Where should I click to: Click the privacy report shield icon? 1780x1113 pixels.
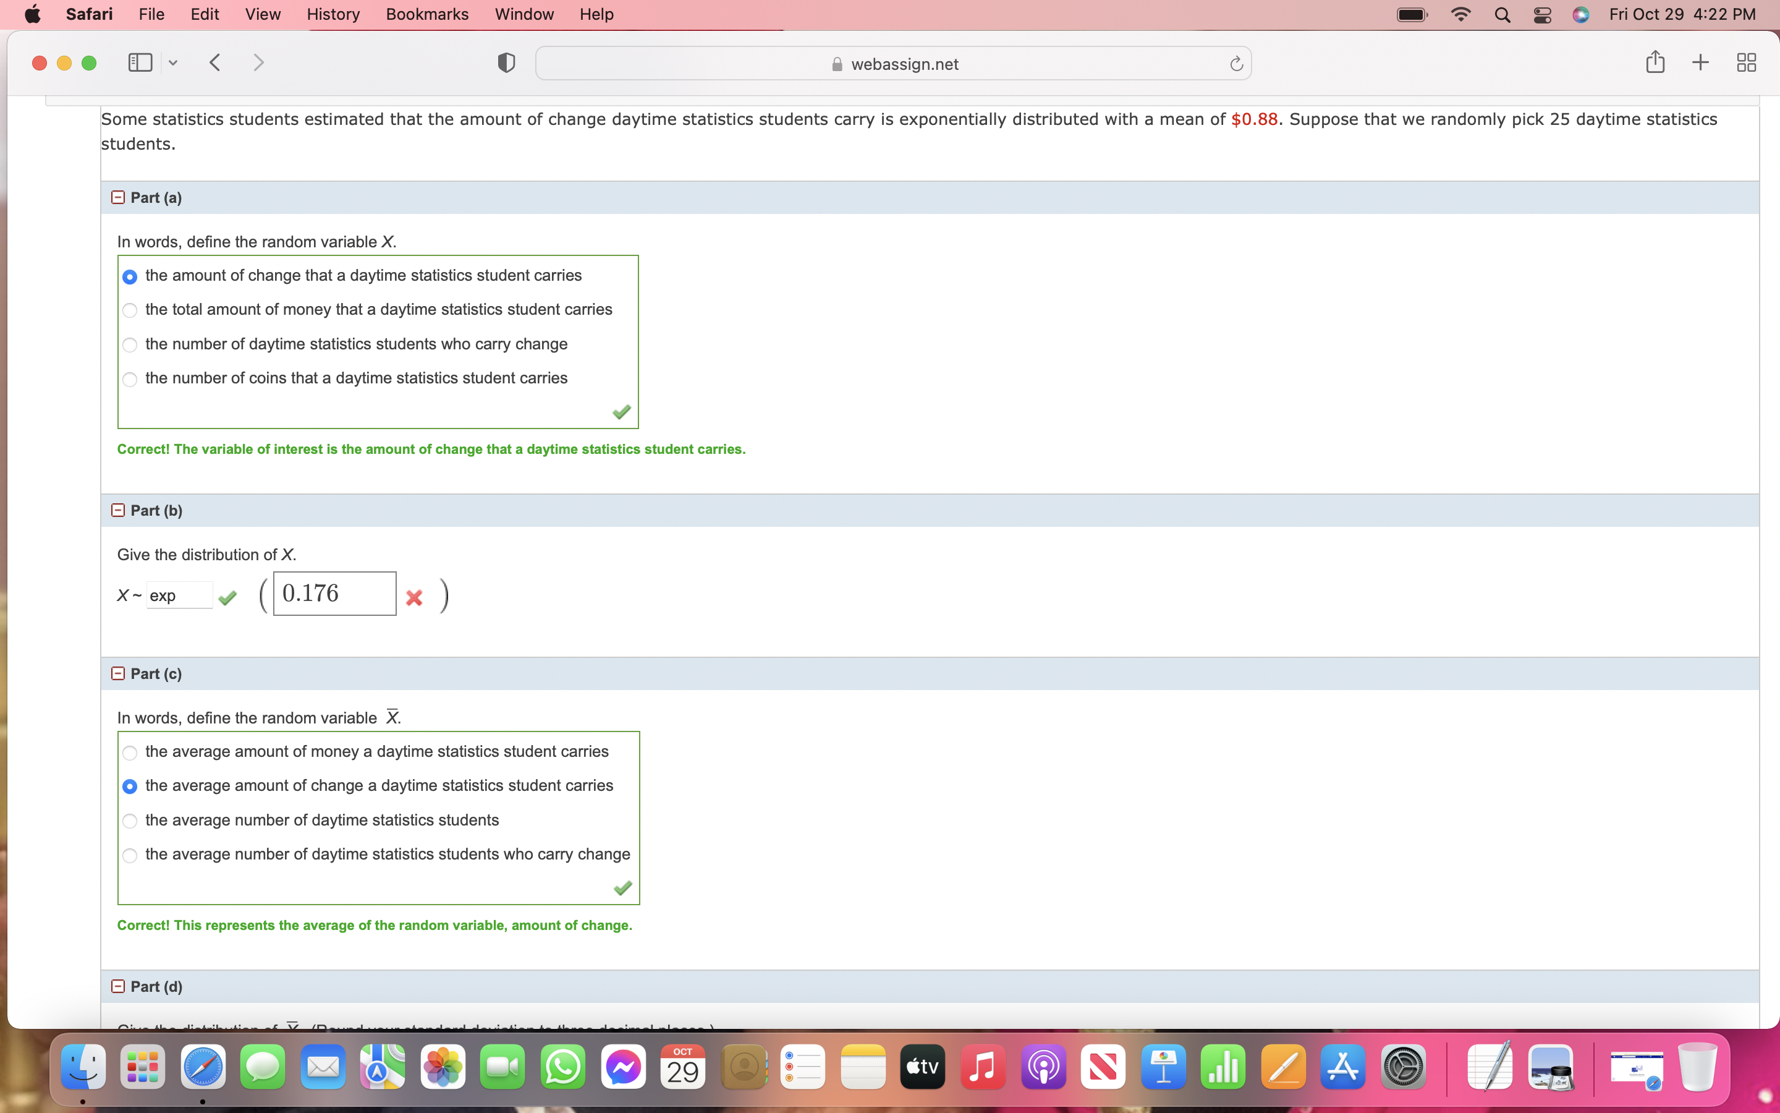click(x=506, y=63)
